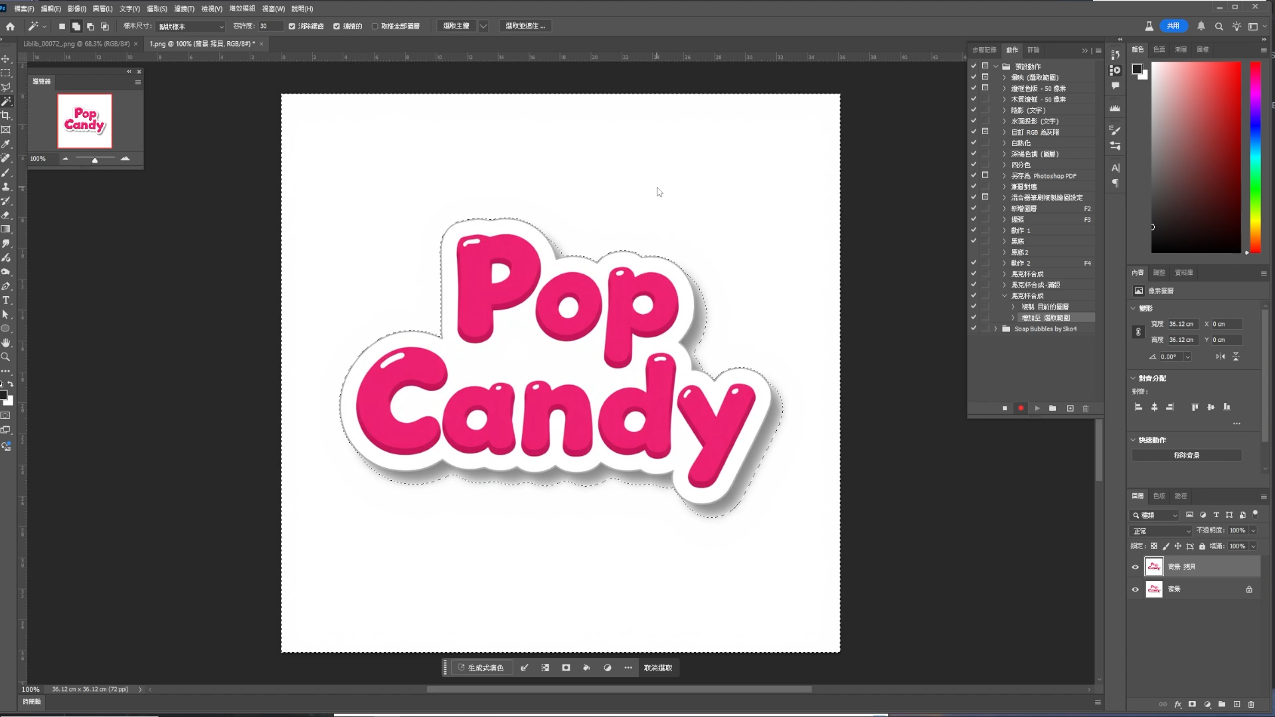Start recording in Actions panel
1275x717 pixels.
point(1021,408)
